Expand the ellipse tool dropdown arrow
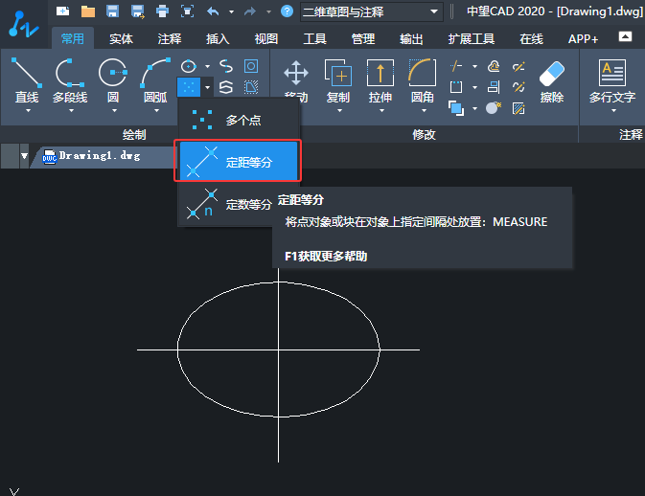 pyautogui.click(x=207, y=66)
